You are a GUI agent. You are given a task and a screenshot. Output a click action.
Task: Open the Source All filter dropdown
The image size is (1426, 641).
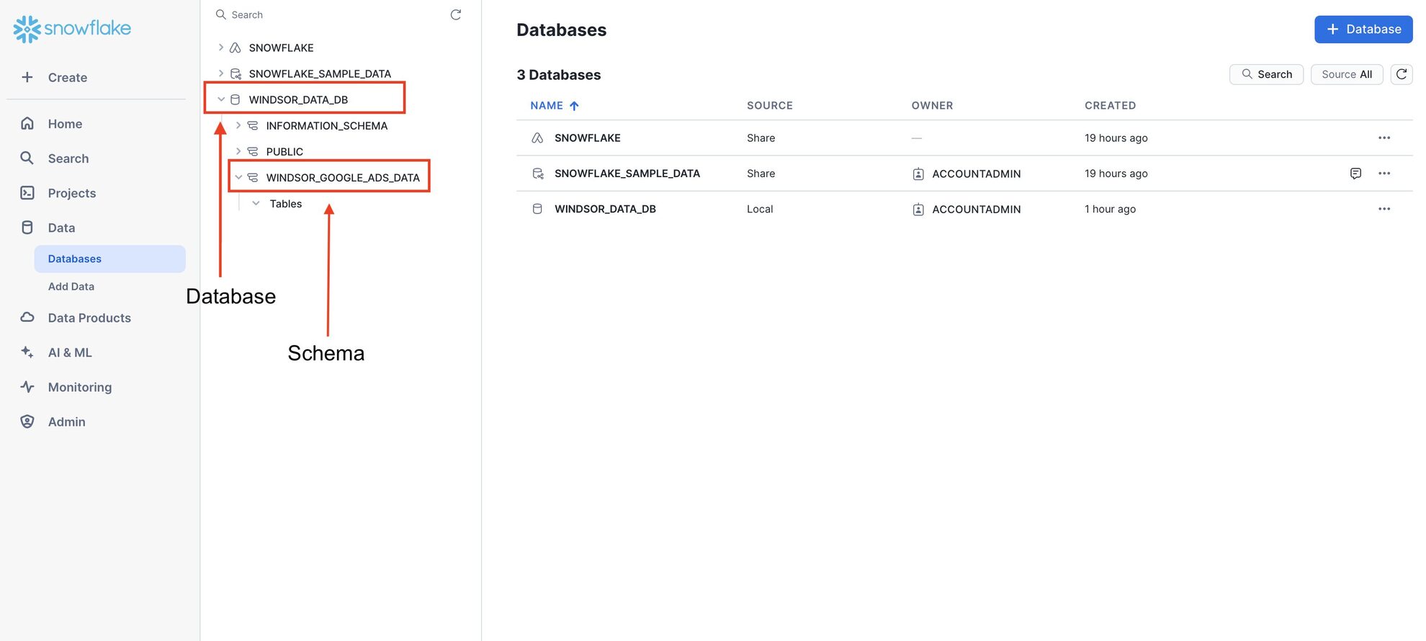(x=1347, y=74)
